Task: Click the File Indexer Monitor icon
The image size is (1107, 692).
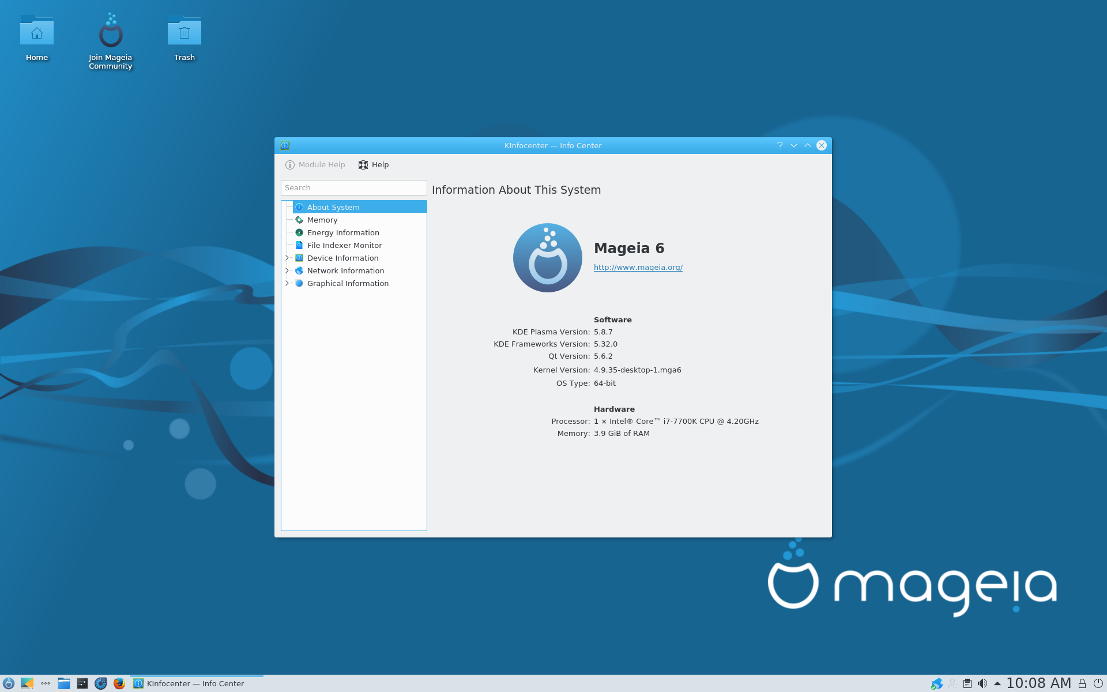Action: coord(299,245)
